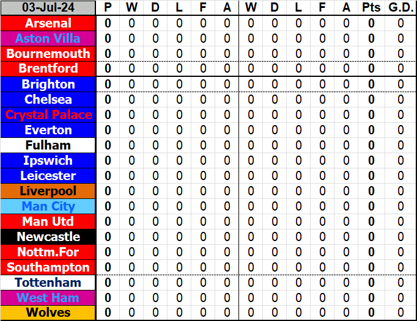Screen dimensions: 417x321
Task: Select the Crystal Palace cell
Action: point(48,115)
